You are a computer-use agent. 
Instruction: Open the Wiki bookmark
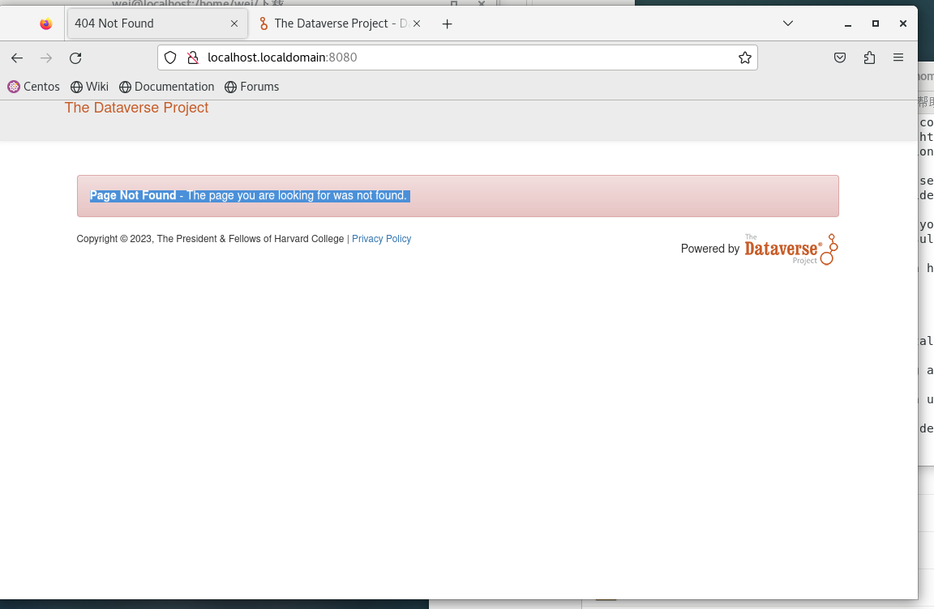(x=89, y=87)
